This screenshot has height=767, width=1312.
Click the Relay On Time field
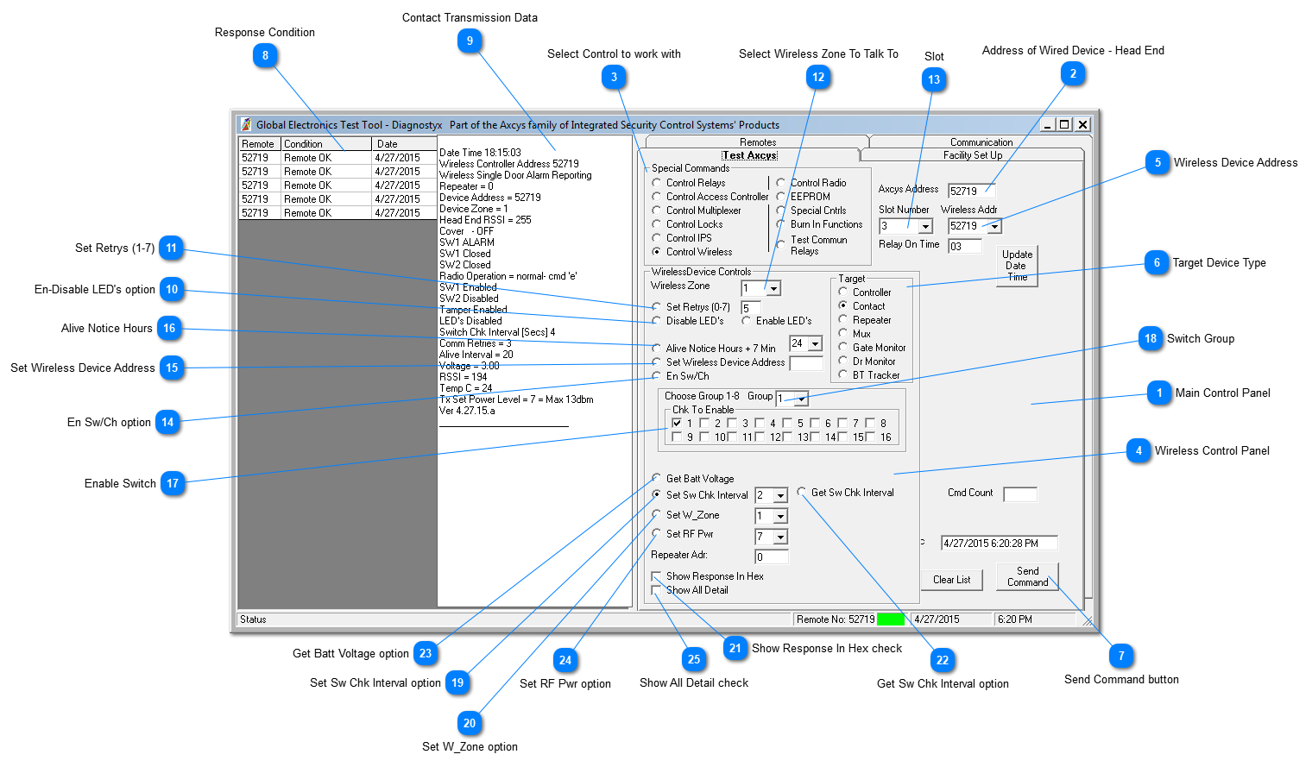pyautogui.click(x=965, y=246)
